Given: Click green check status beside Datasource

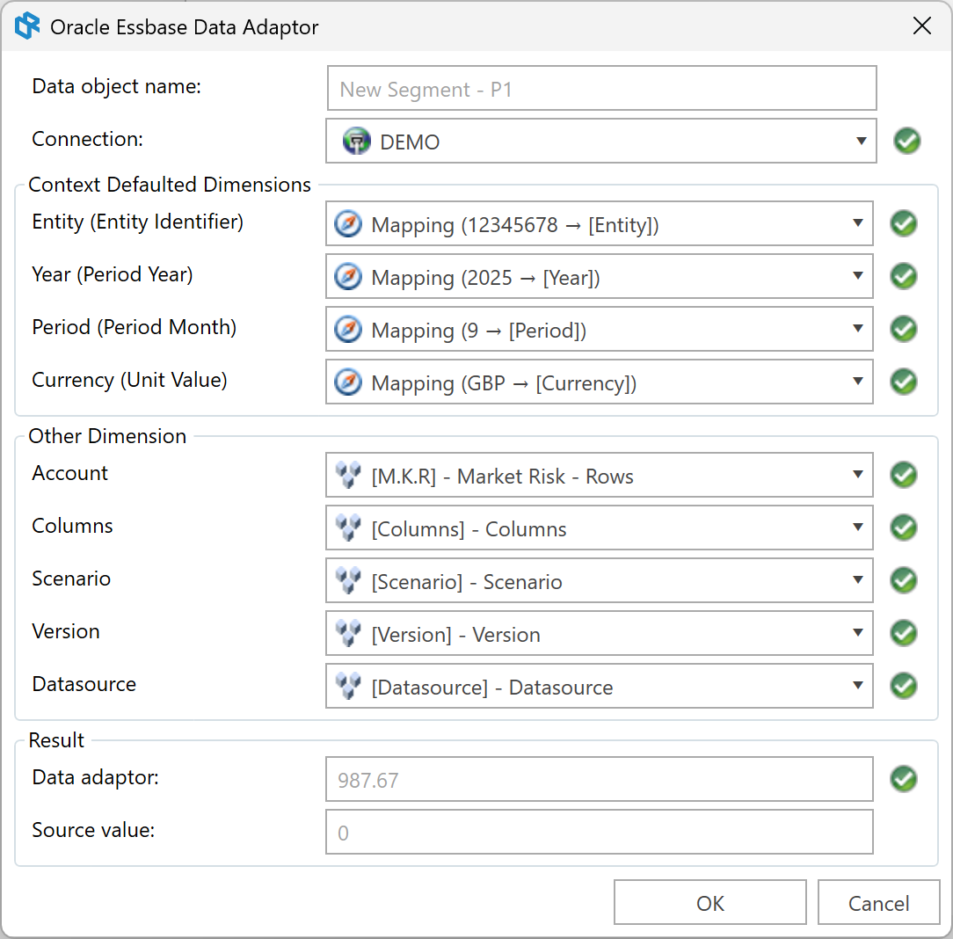Looking at the screenshot, I should point(904,687).
